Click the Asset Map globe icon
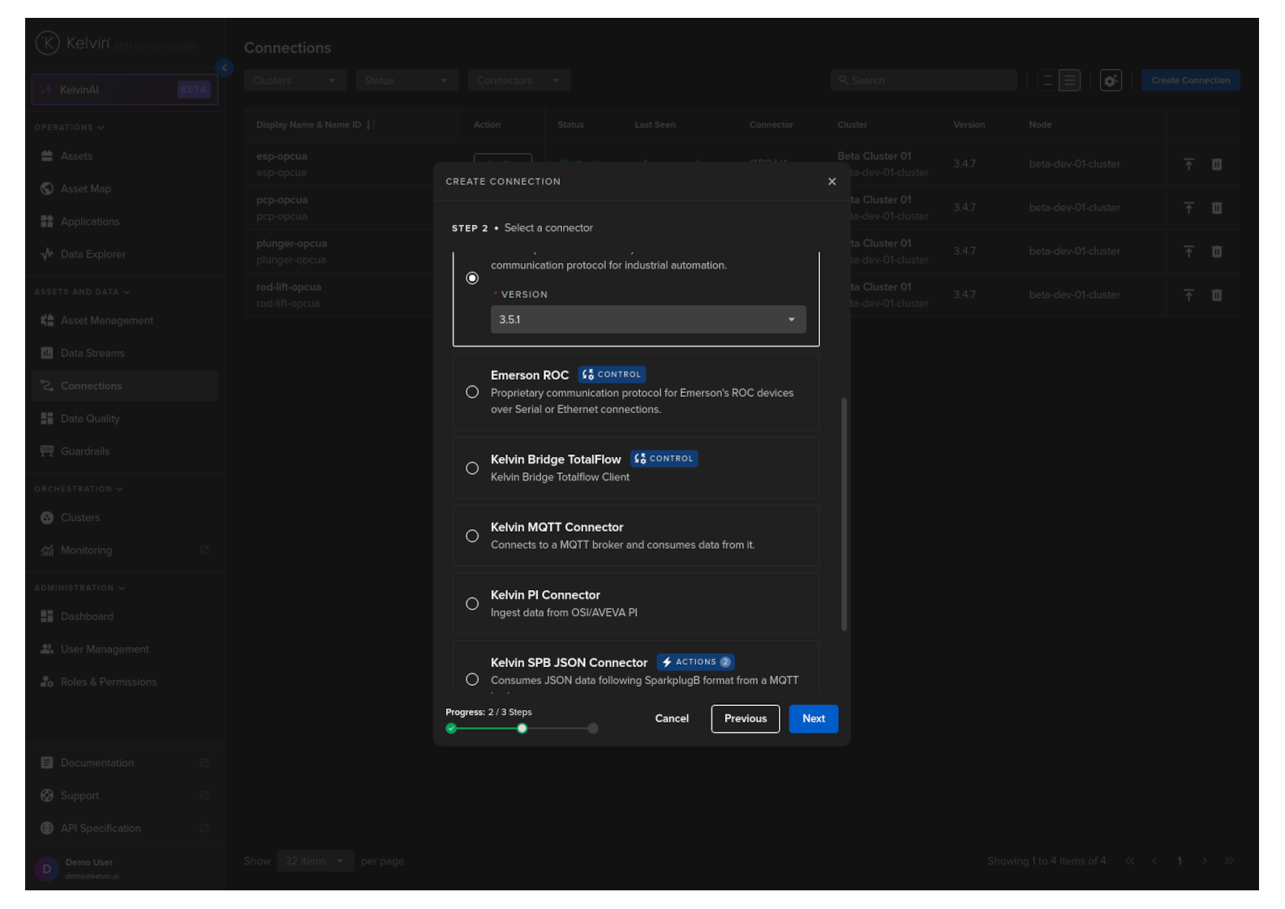Image resolution: width=1285 pixels, height=909 pixels. pyautogui.click(x=47, y=188)
